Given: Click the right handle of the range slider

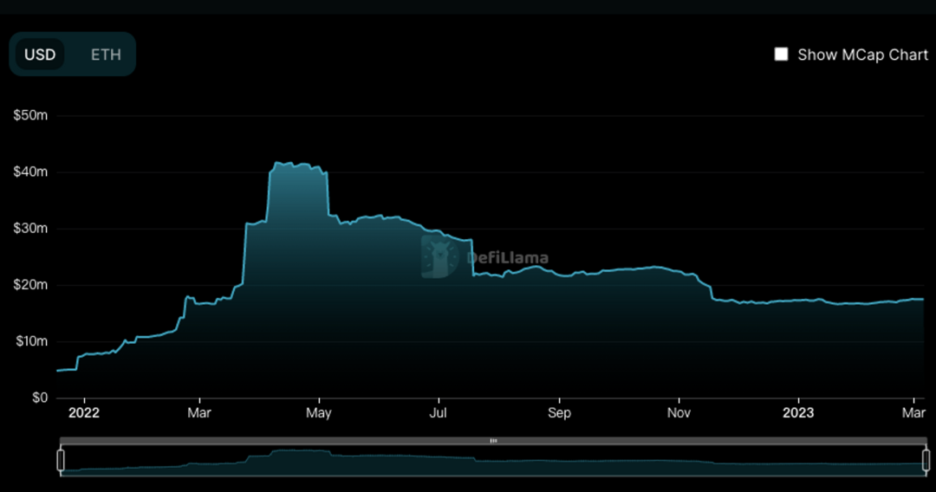Looking at the screenshot, I should pos(926,460).
